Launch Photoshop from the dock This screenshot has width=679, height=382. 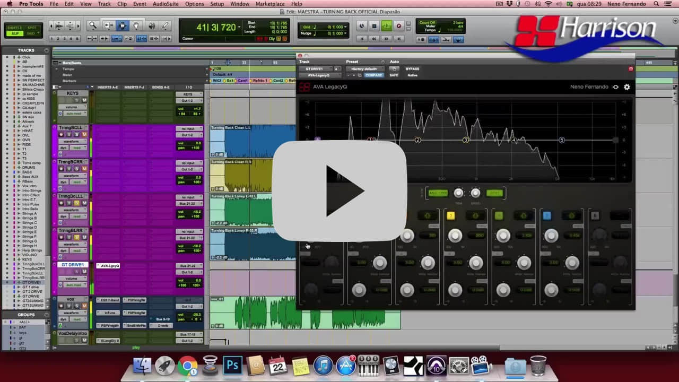coord(232,366)
